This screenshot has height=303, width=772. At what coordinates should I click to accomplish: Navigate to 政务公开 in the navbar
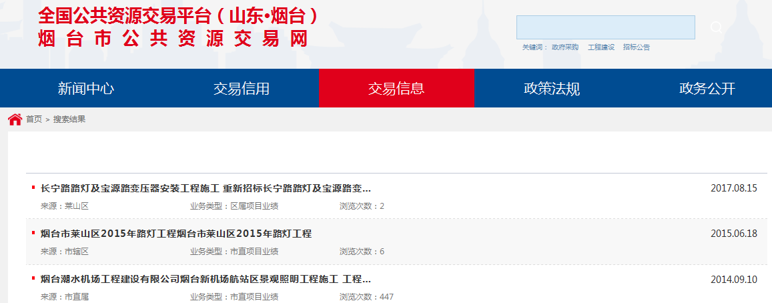707,89
